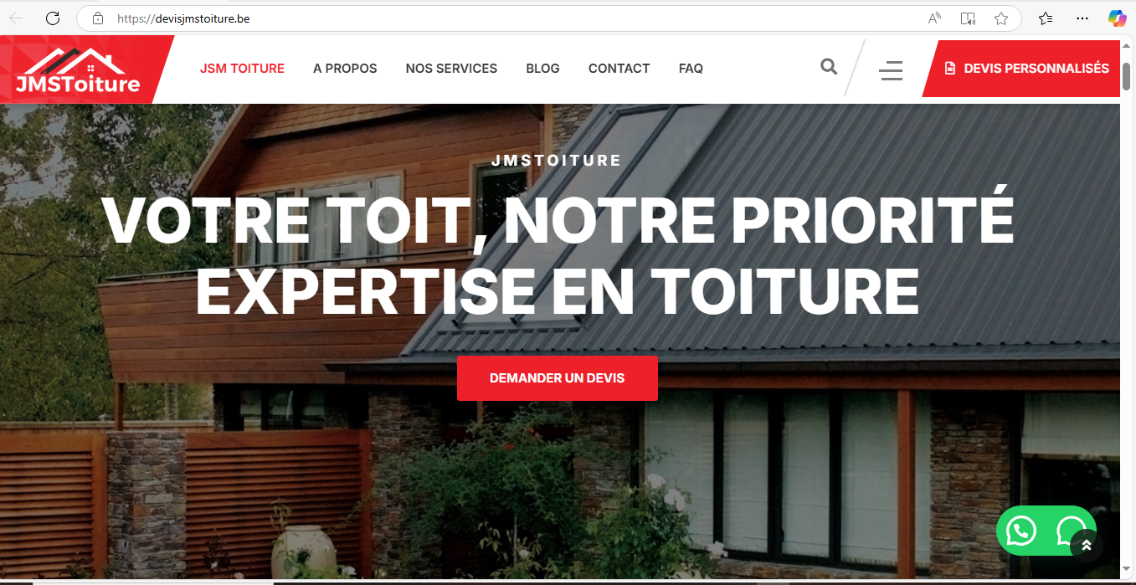Open the browser Settings and more menu
1136x585 pixels.
click(x=1082, y=18)
